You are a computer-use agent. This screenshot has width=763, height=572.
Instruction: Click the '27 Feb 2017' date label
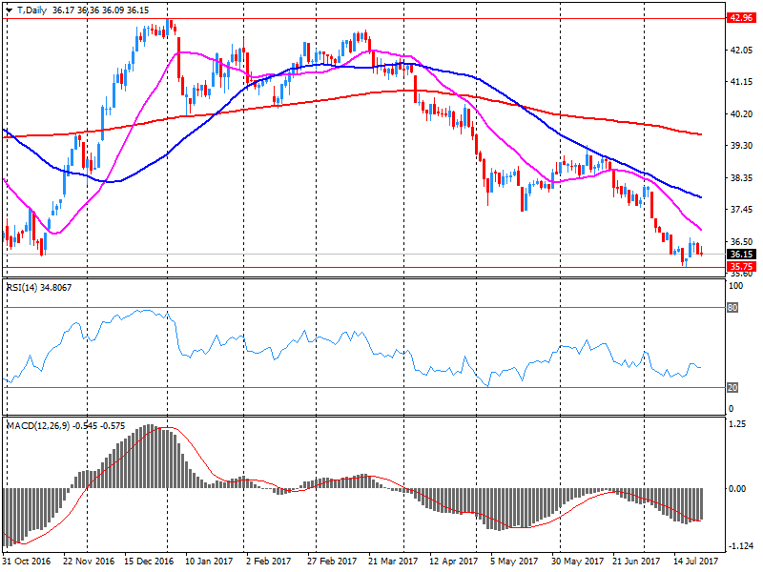(331, 562)
